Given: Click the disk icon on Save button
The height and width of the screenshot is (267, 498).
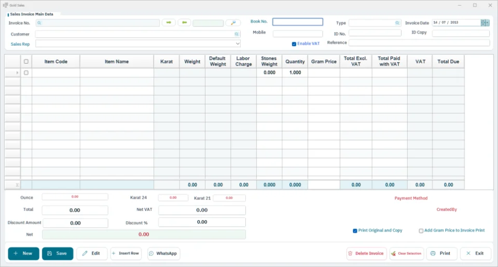Looking at the screenshot, I should (x=50, y=254).
